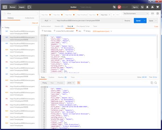Copy response body with the copy icon

tap(152, 83)
